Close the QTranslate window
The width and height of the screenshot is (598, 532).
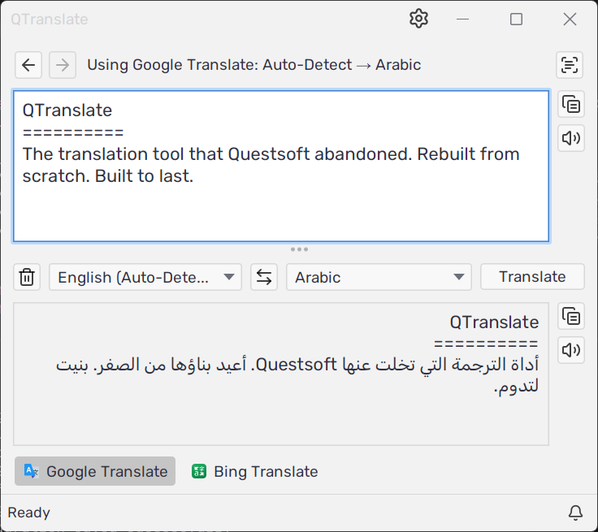click(570, 19)
